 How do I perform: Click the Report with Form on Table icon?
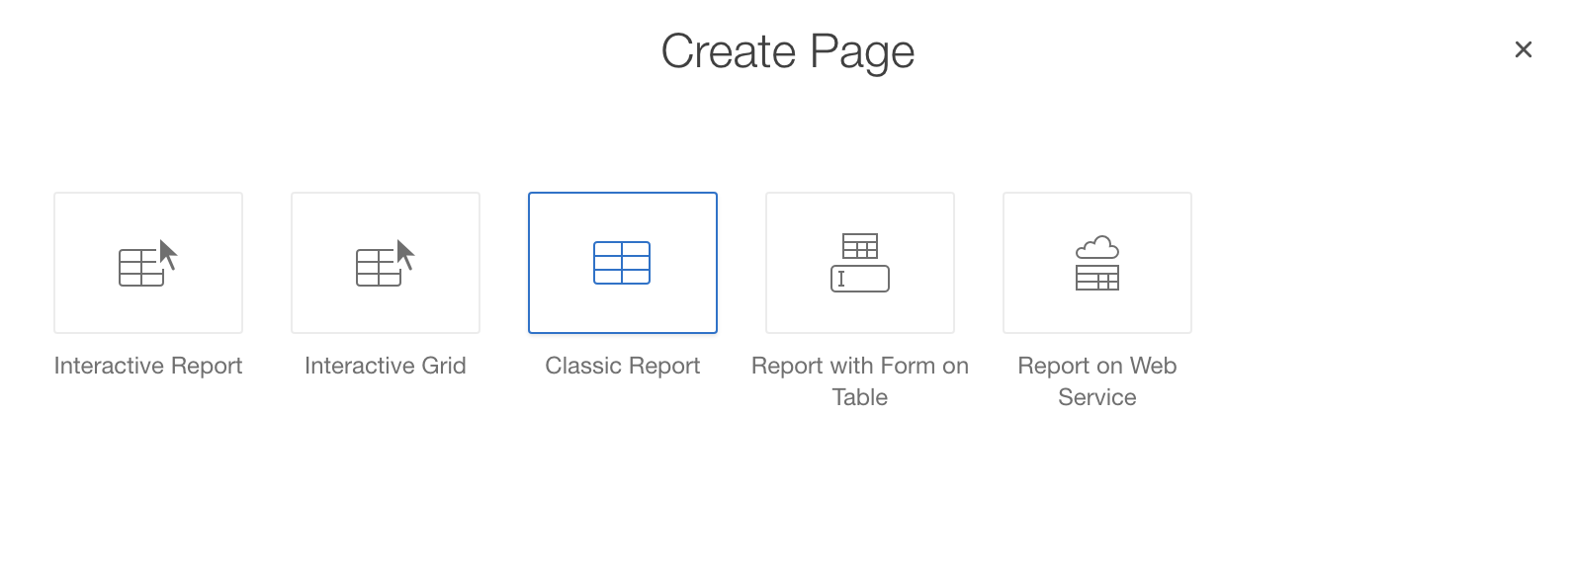[859, 263]
